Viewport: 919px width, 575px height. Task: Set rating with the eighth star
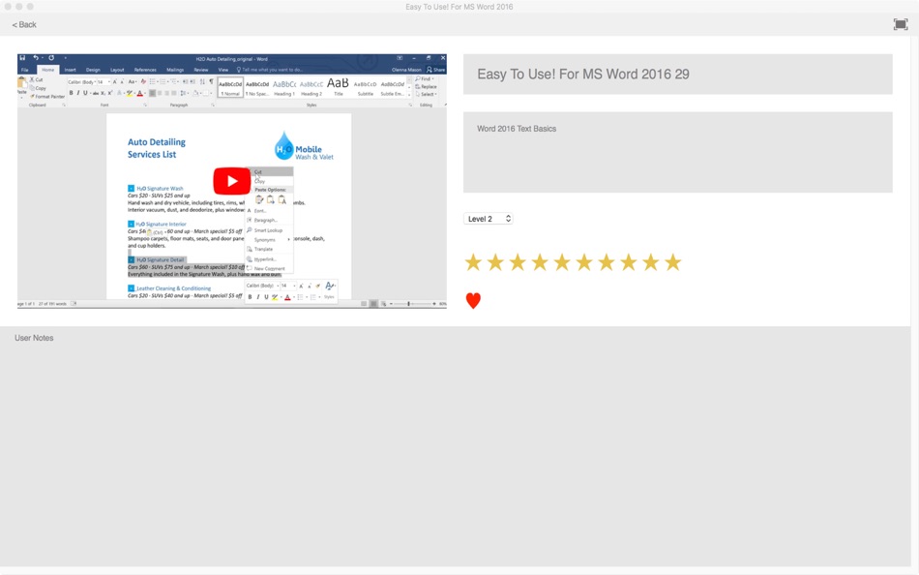pos(628,262)
